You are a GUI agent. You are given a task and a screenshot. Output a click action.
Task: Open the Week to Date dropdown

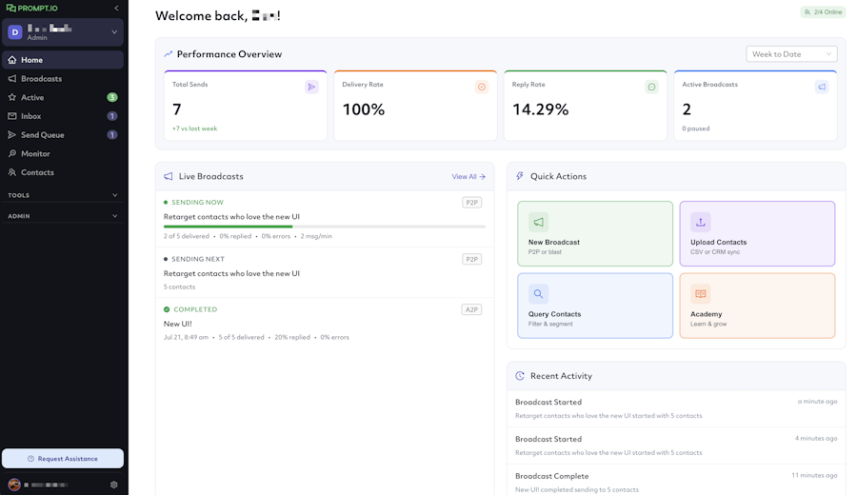point(791,54)
